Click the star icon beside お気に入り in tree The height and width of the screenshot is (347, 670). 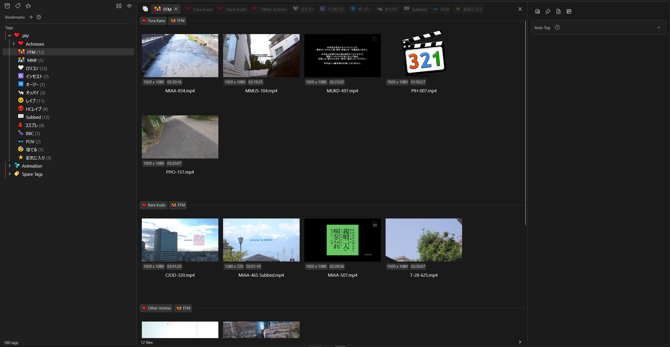(x=21, y=157)
